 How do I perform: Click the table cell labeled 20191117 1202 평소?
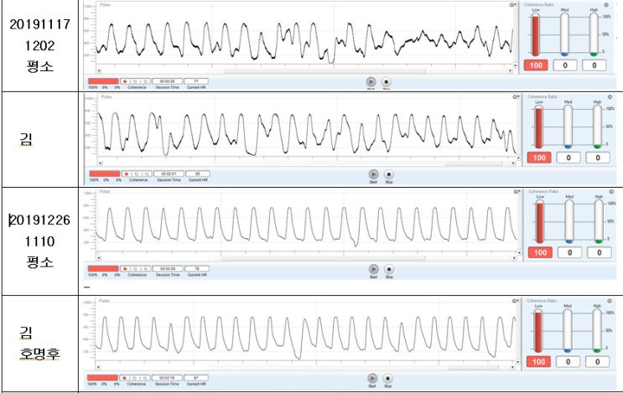tap(39, 45)
